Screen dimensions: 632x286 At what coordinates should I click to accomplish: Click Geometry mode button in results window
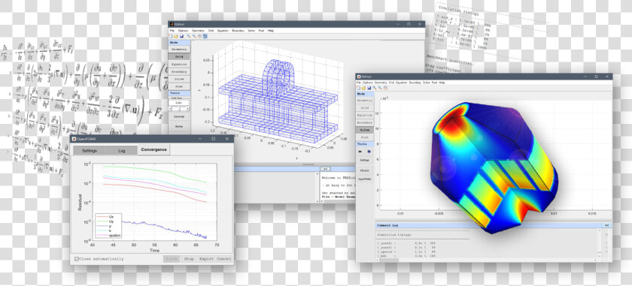tap(365, 101)
